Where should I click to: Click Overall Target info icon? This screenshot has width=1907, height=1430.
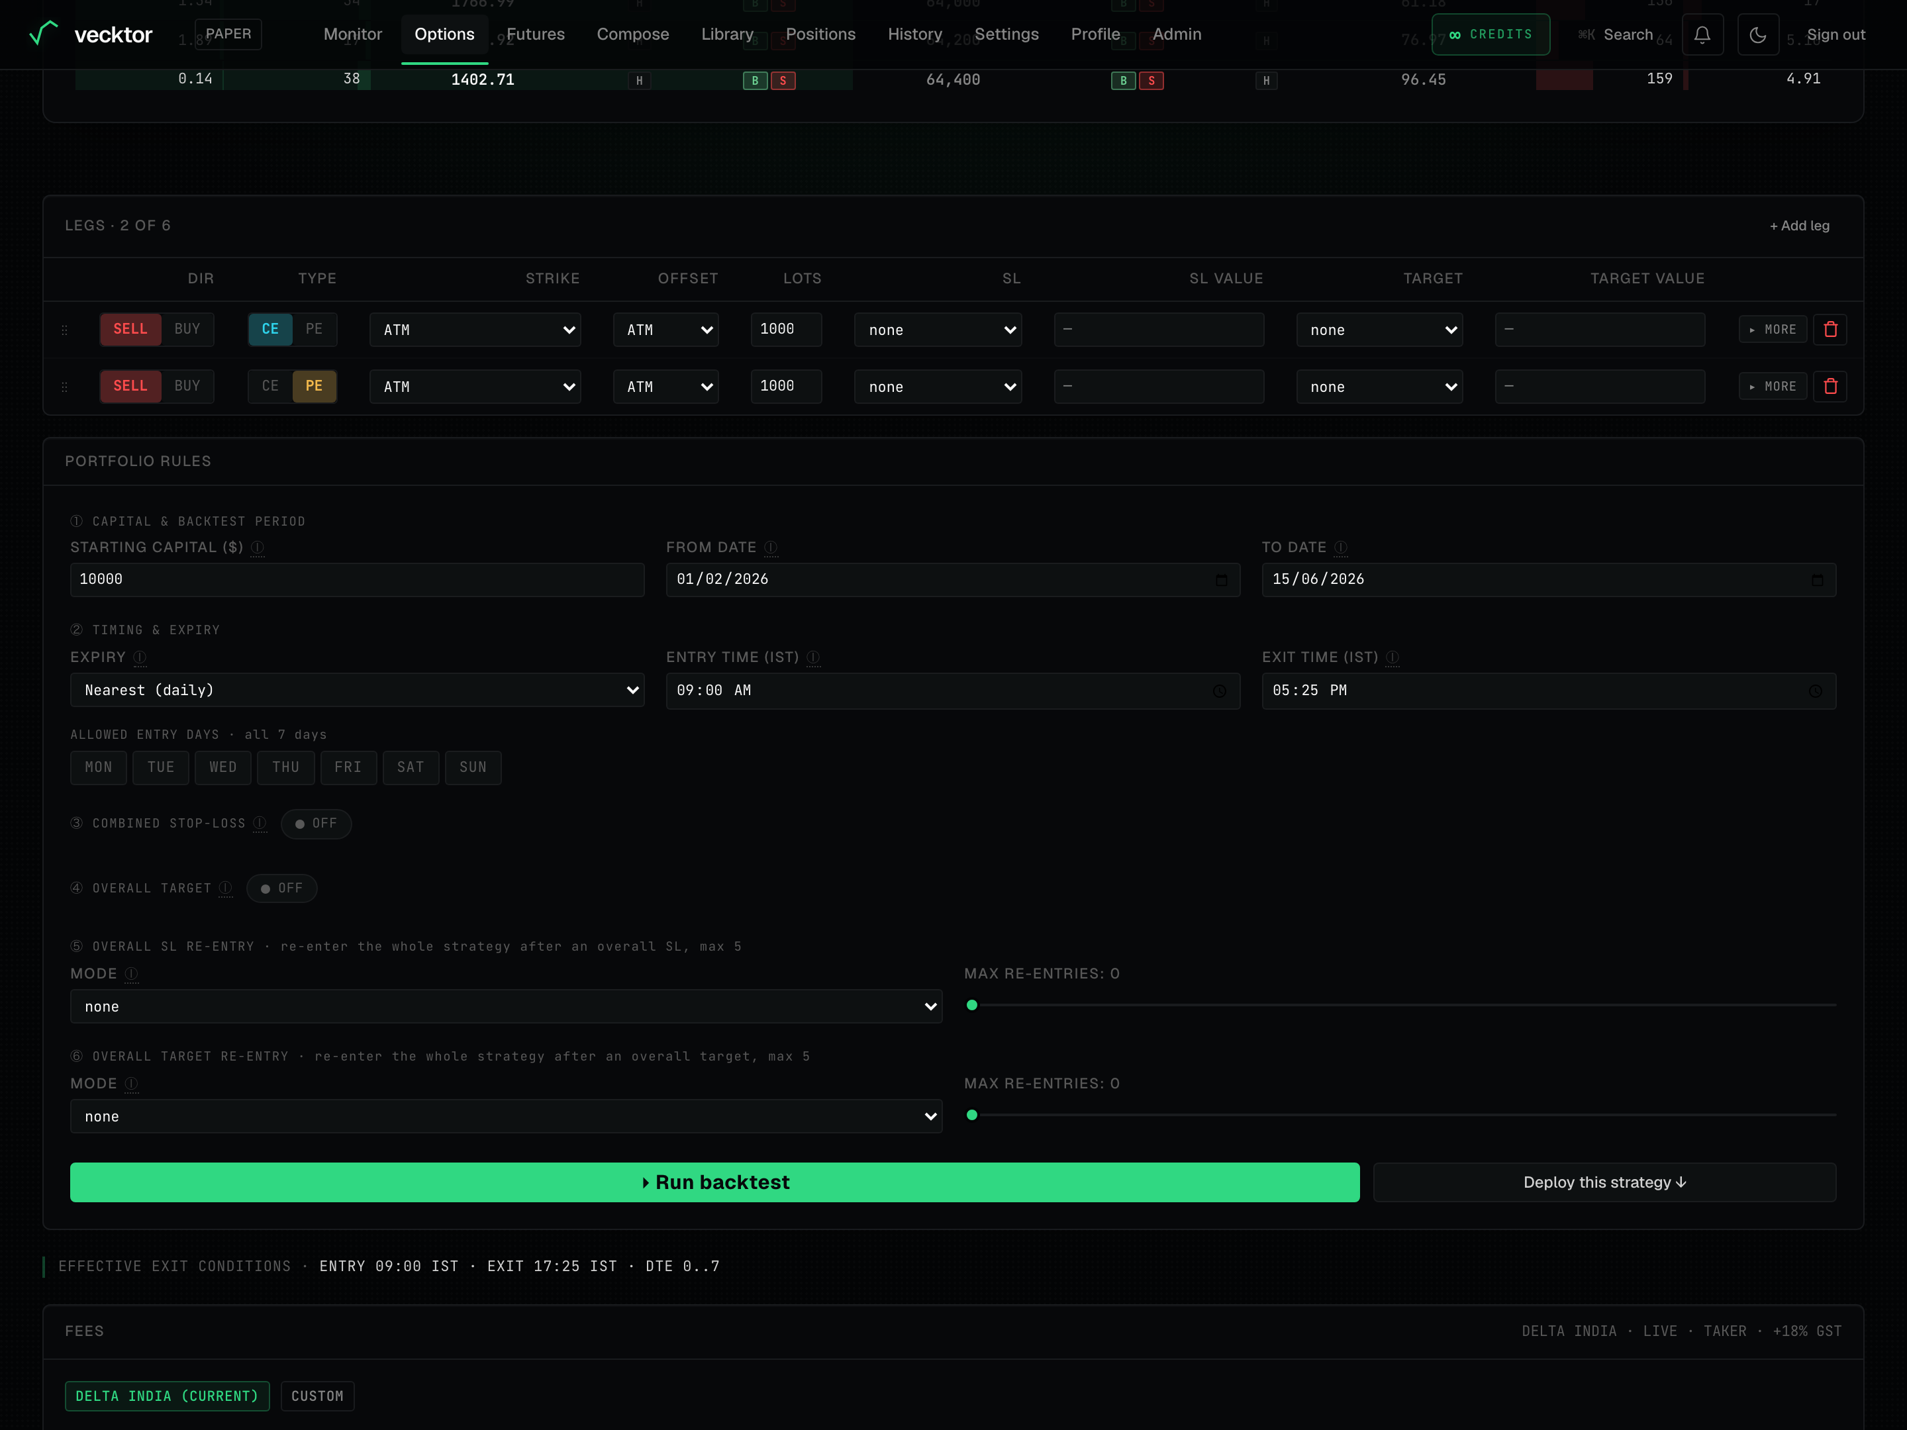pyautogui.click(x=225, y=888)
